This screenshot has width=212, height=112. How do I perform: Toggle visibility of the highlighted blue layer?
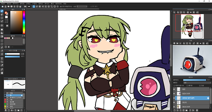tap(174, 98)
